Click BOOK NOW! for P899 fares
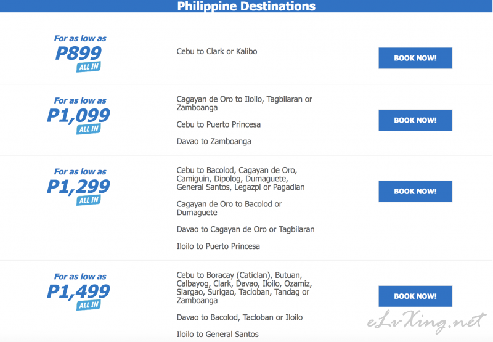Image resolution: width=493 pixels, height=342 pixels. click(415, 58)
